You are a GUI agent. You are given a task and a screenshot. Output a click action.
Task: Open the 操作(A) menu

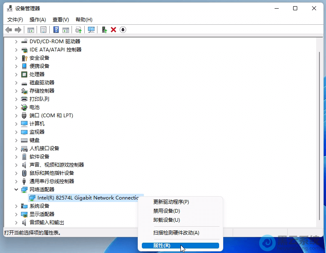tap(37, 20)
